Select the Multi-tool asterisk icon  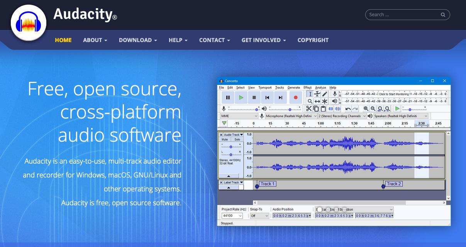(x=325, y=101)
